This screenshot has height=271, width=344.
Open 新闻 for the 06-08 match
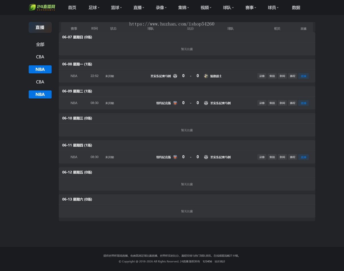[x=282, y=76]
